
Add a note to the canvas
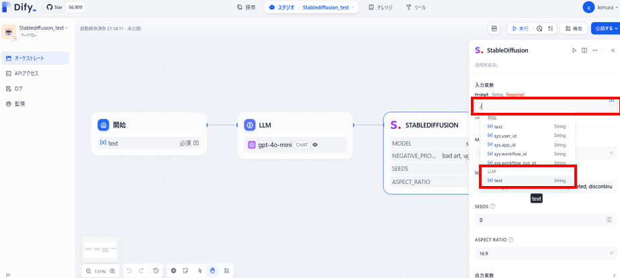coord(186,271)
